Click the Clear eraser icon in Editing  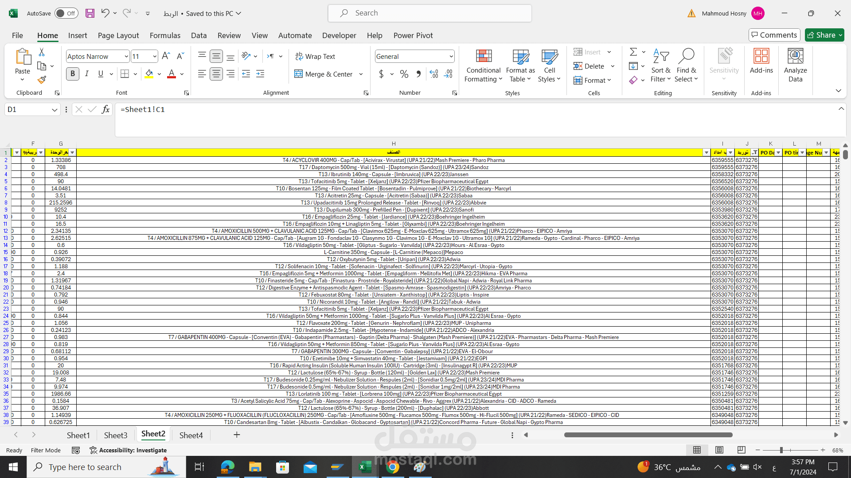click(x=633, y=80)
